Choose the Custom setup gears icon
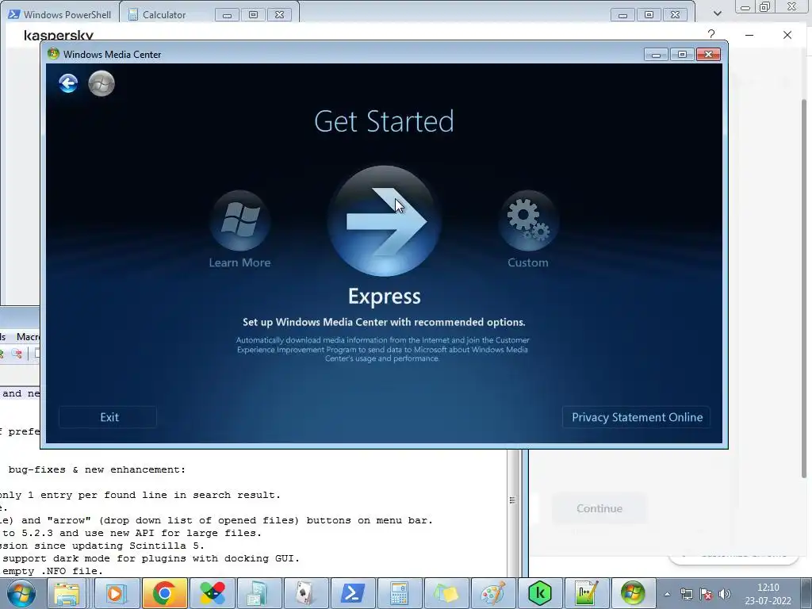 528,220
